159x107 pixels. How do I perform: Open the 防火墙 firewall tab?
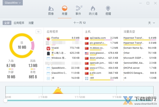(x=93, y=11)
